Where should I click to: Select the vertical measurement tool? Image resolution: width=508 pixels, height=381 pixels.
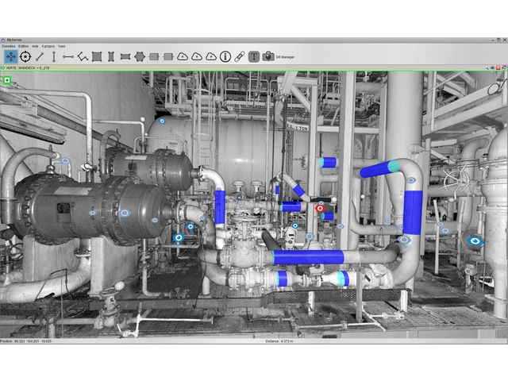coord(53,56)
